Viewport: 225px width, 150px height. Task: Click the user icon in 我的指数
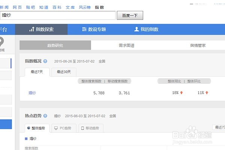click(x=136, y=29)
